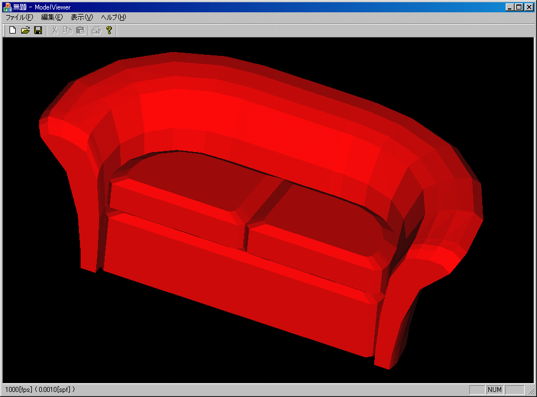Viewport: 537px width, 397px height.
Task: Click the New document toolbar icon
Action: point(12,30)
